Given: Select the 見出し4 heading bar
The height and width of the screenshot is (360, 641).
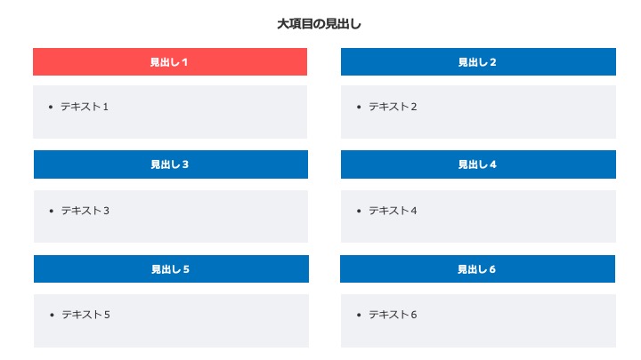Looking at the screenshot, I should tap(478, 164).
